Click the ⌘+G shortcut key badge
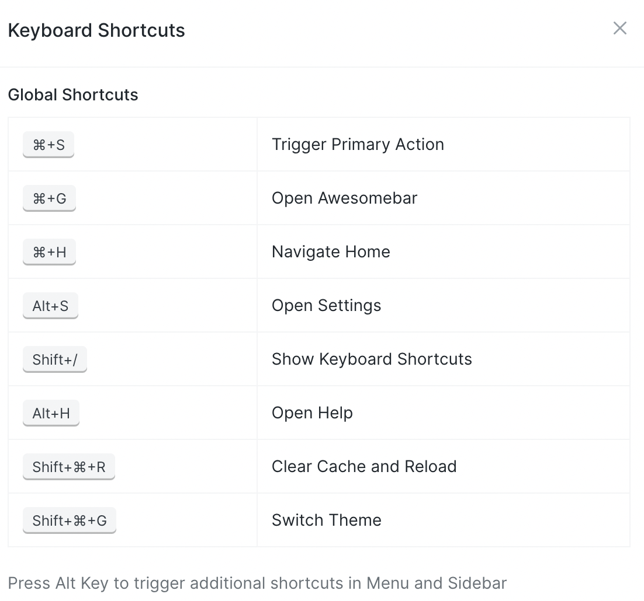 (x=49, y=198)
